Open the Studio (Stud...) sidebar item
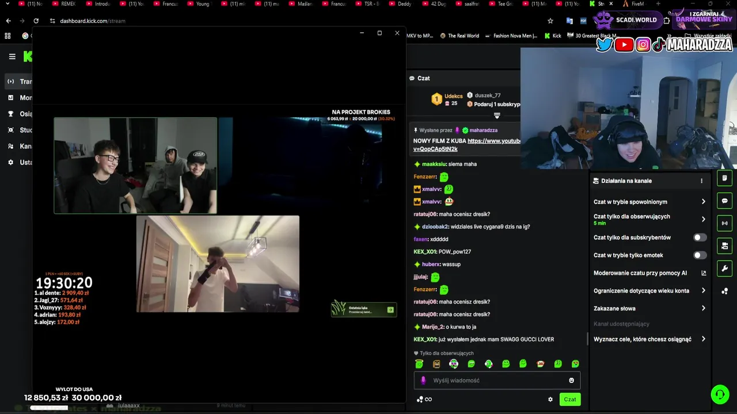The image size is (737, 414). pos(18,130)
